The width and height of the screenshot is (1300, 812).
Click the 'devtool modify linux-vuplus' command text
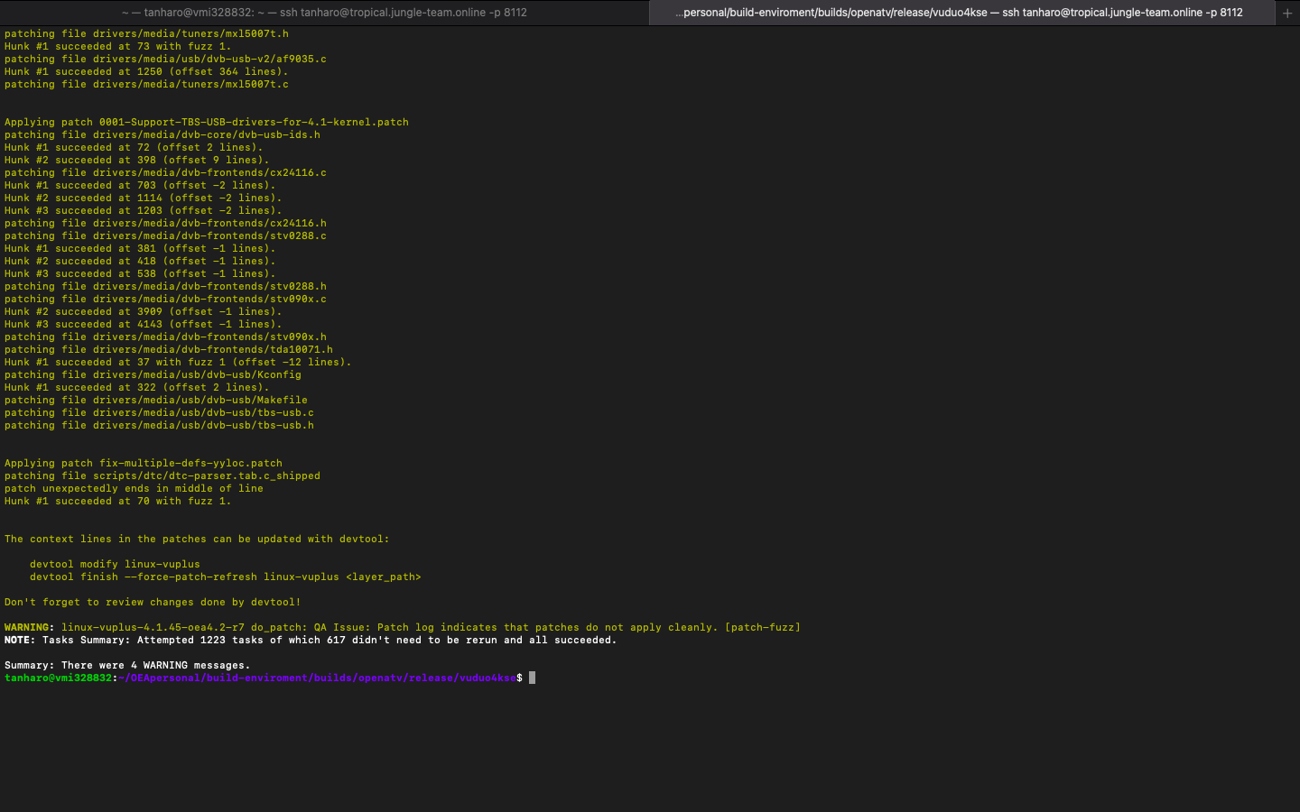(115, 564)
